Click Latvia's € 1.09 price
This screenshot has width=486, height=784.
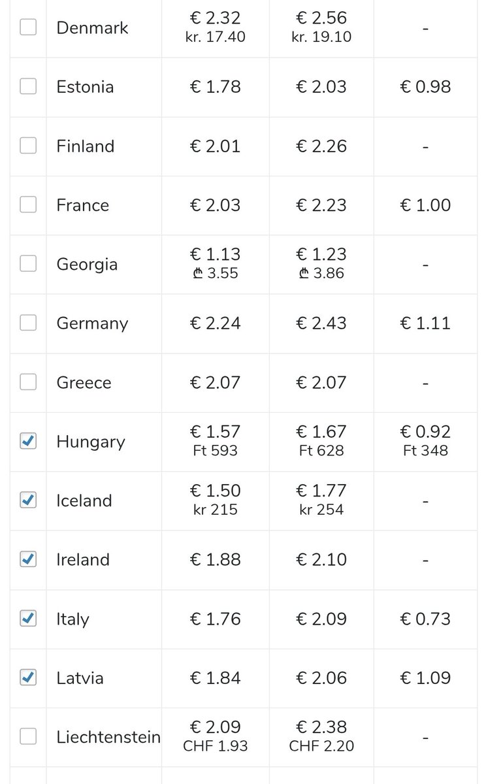point(425,678)
